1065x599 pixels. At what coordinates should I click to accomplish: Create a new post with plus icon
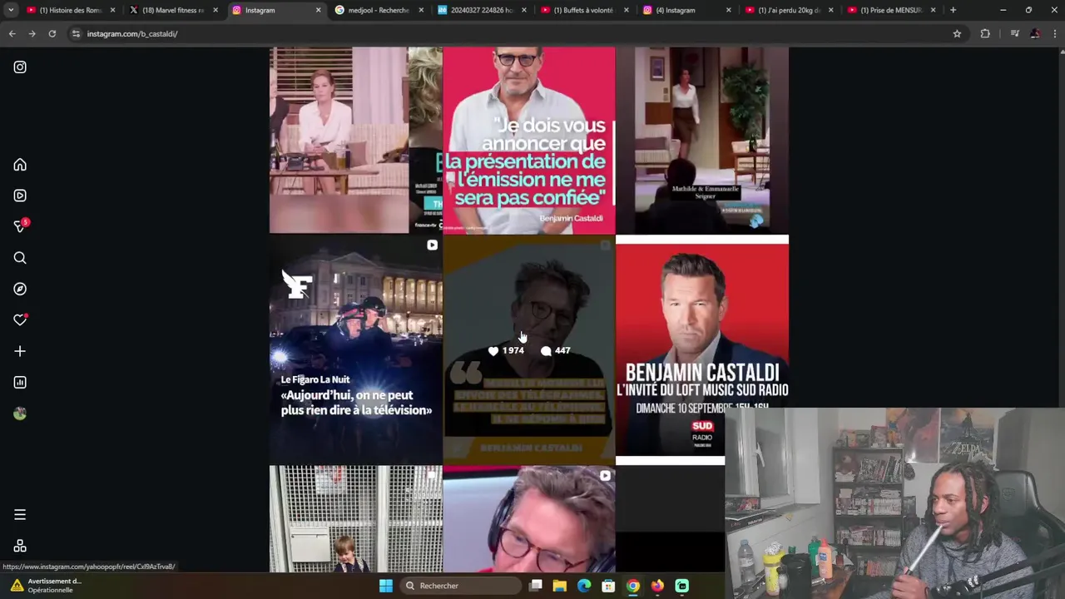(x=20, y=351)
